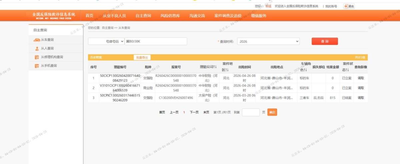The height and width of the screenshot is (164, 400).
Task: Click 三者车 vehicle role cell
Action: click(x=305, y=98)
